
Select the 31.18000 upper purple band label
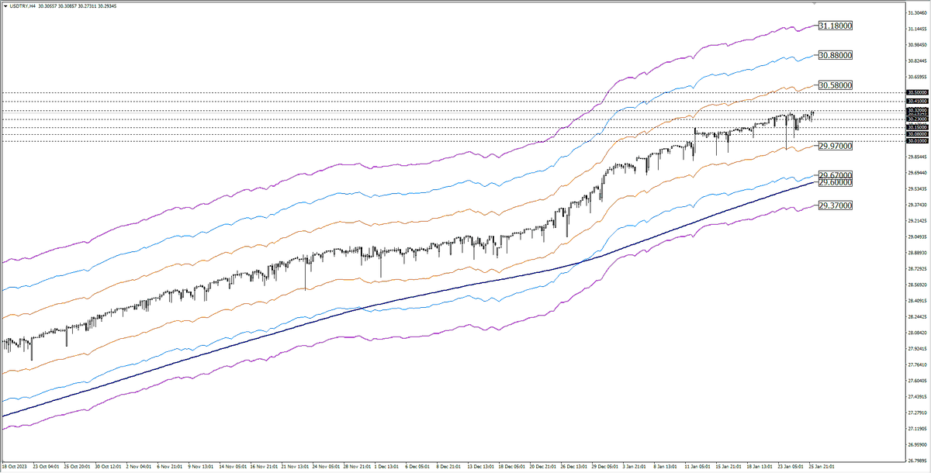click(836, 26)
